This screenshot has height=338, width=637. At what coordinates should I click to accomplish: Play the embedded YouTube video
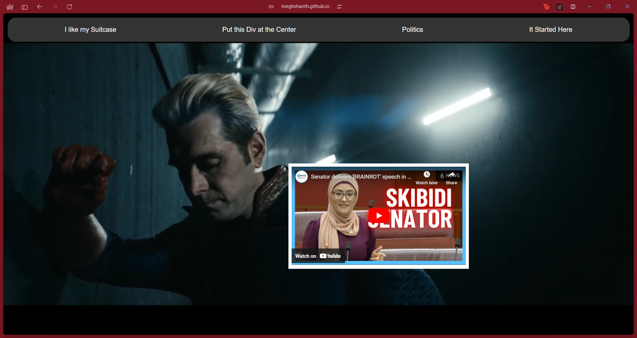tap(379, 216)
